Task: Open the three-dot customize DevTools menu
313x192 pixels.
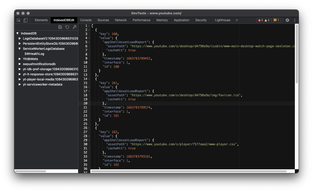Action: pyautogui.click(x=295, y=20)
